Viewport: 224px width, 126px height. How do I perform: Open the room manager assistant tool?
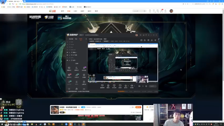point(76,69)
